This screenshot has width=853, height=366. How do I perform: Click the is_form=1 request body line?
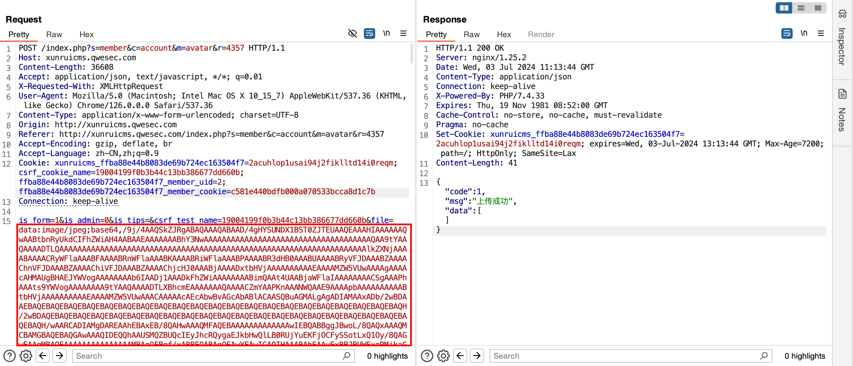tap(206, 220)
